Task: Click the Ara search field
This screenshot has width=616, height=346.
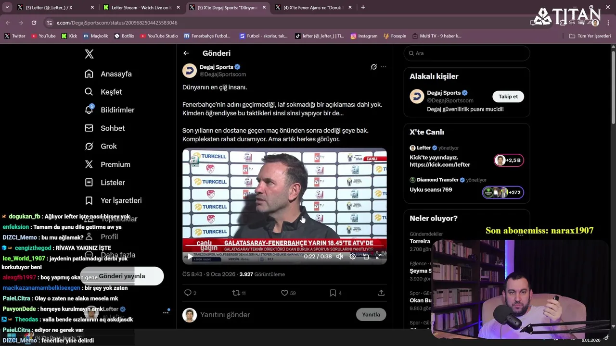Action: pyautogui.click(x=467, y=53)
